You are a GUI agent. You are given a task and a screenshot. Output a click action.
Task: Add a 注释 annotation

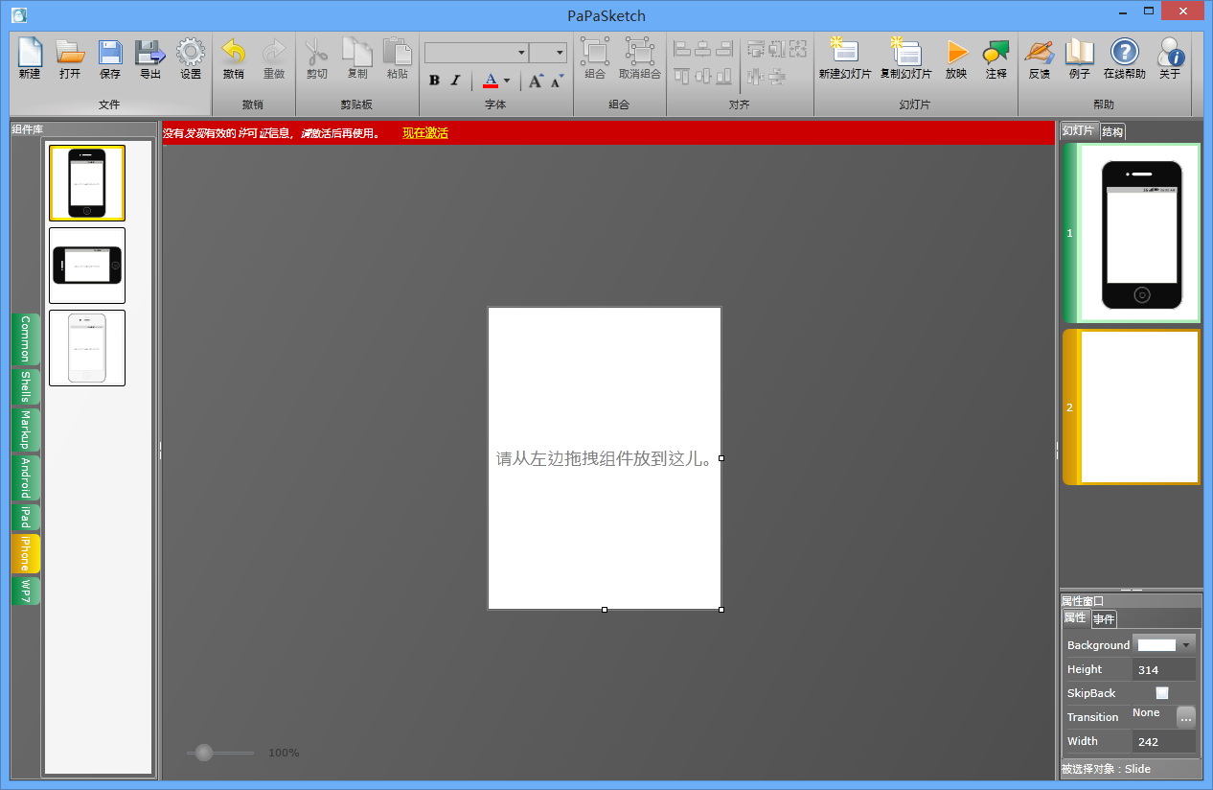pyautogui.click(x=996, y=58)
